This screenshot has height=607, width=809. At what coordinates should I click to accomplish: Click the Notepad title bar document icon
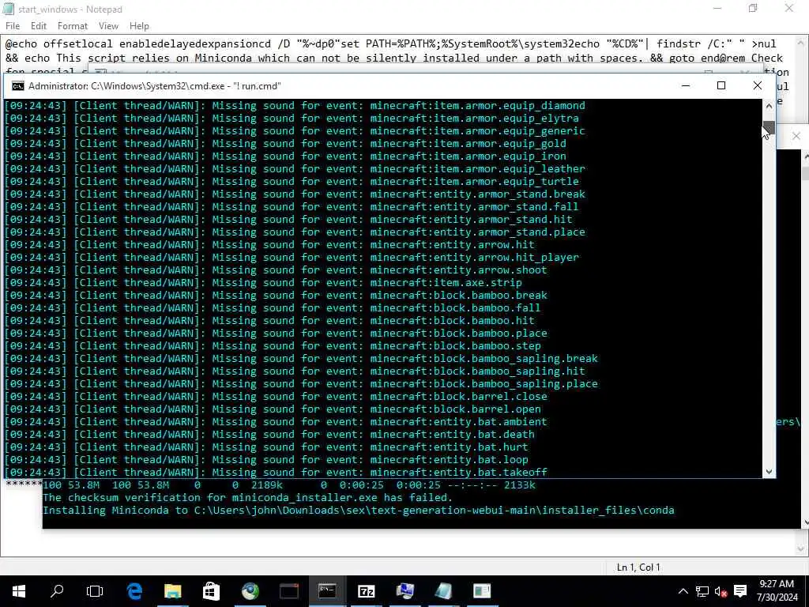tap(8, 9)
